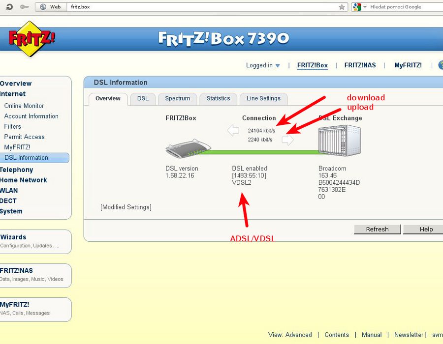Screen dimensions: 443x344
Task: Click the FRITZ! logo
Action: coord(32,39)
